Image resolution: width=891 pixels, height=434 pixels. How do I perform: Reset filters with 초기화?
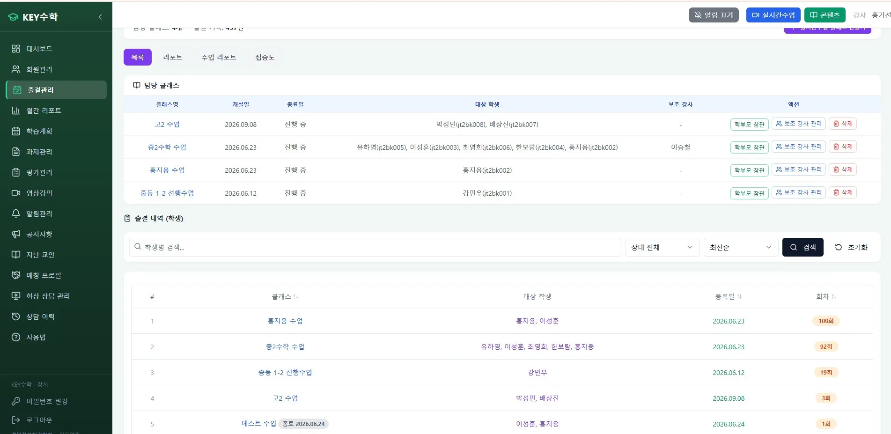[851, 247]
